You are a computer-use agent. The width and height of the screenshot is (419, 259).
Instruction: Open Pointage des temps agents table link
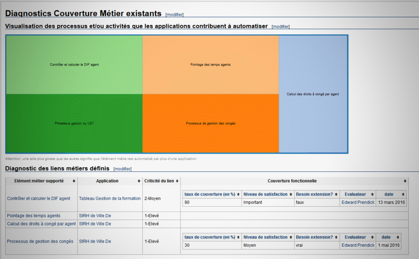[34, 216]
